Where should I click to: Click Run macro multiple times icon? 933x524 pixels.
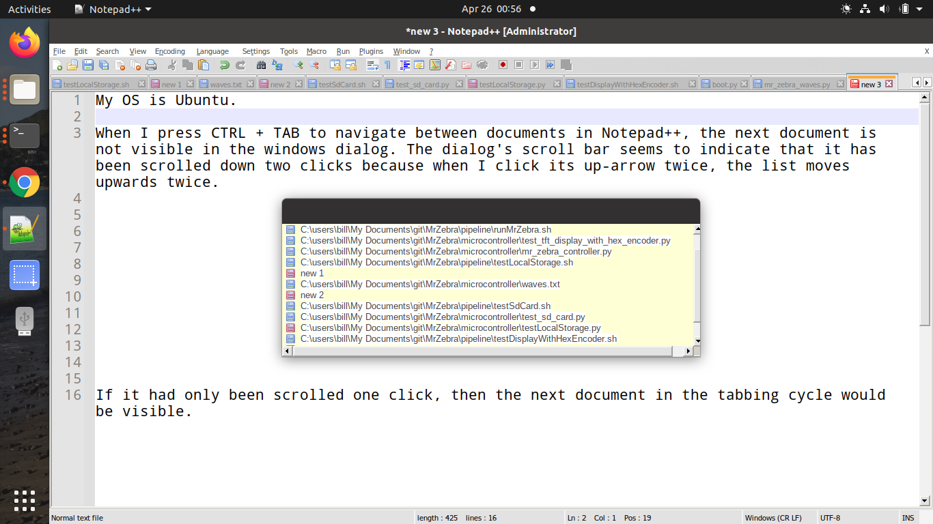(x=550, y=65)
